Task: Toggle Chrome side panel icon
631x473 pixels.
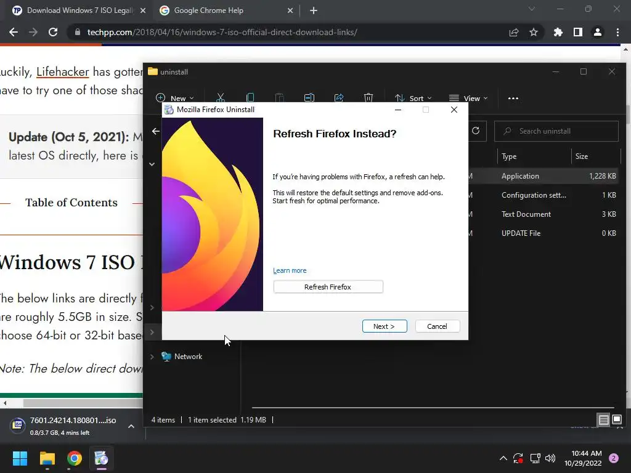Action: coord(578,32)
